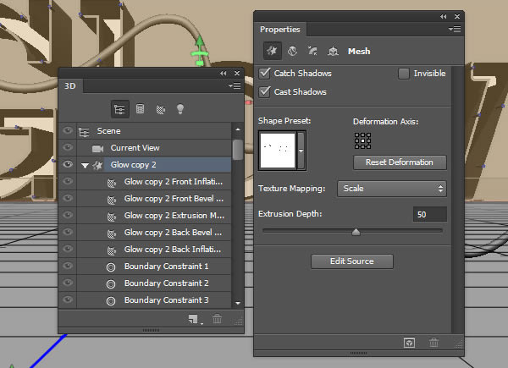The width and height of the screenshot is (508, 368).
Task: Click trash icon in Properties panel
Action: pyautogui.click(x=433, y=343)
